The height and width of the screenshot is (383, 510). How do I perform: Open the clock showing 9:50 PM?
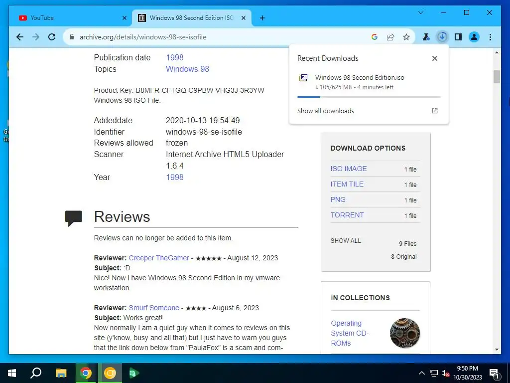[x=467, y=373]
